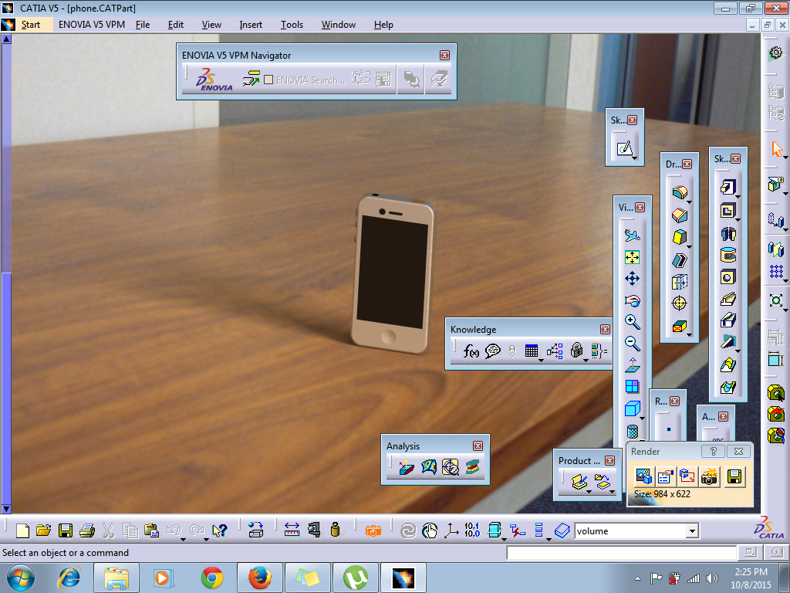Enable Fly Mode in View toolbar

[x=633, y=236]
